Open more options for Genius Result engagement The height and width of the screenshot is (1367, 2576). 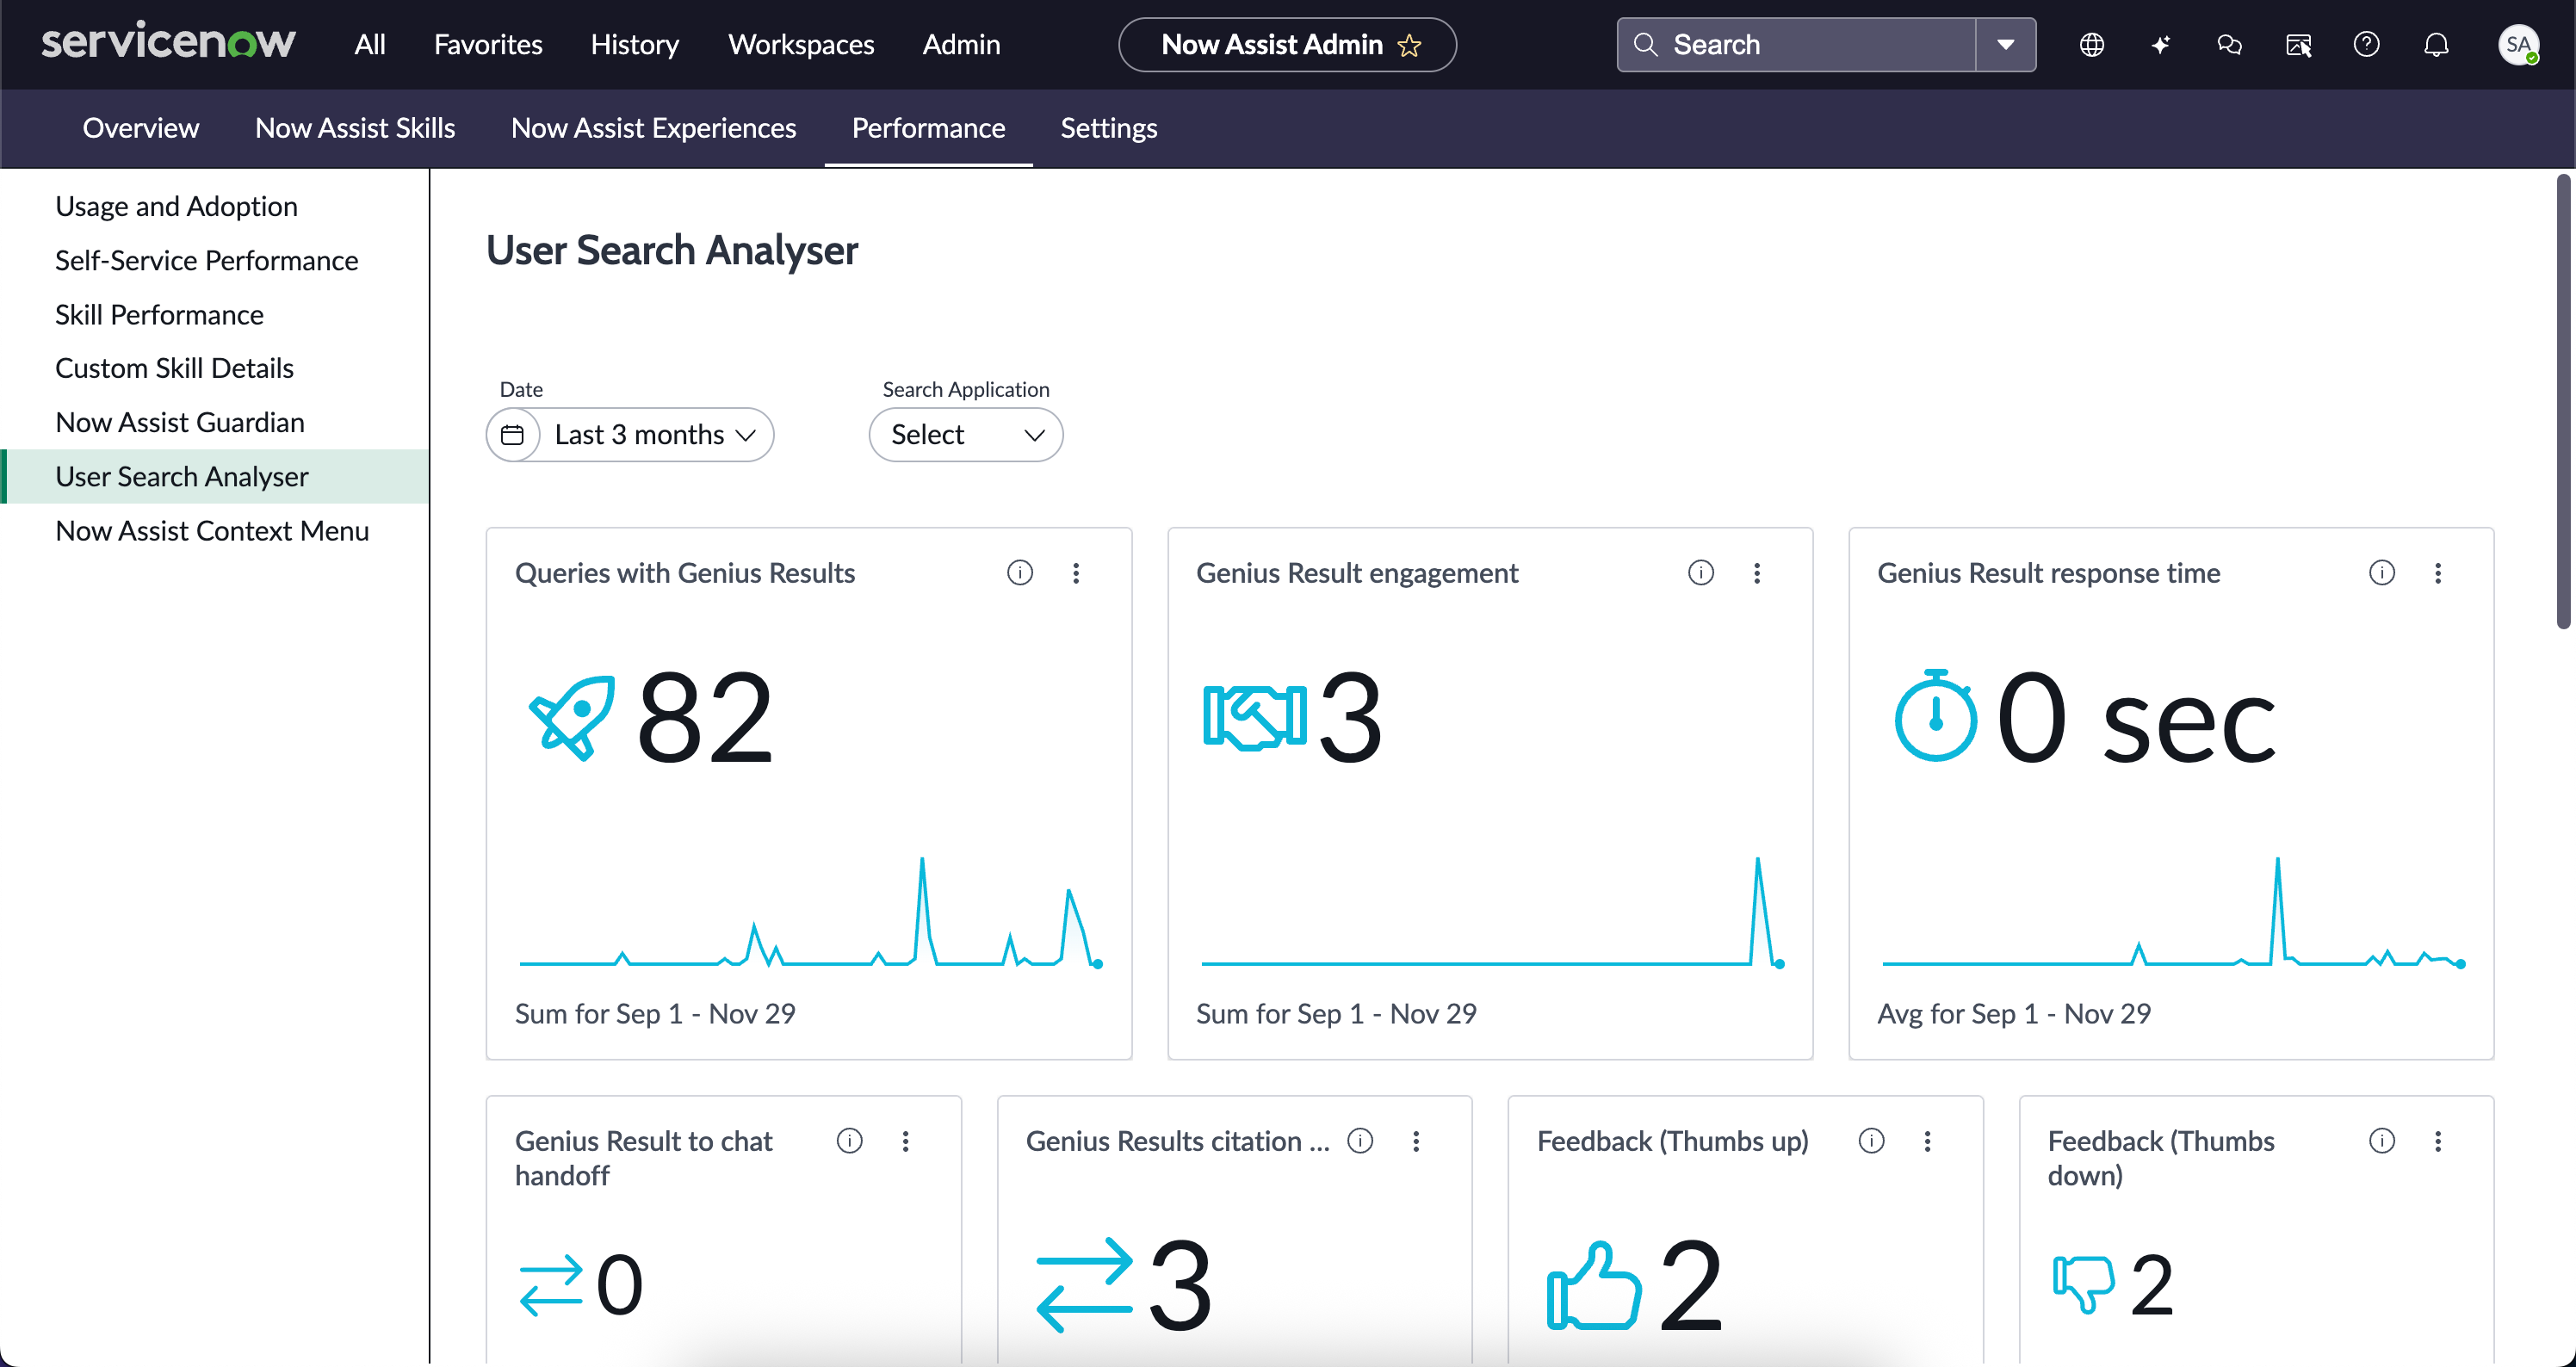1757,573
